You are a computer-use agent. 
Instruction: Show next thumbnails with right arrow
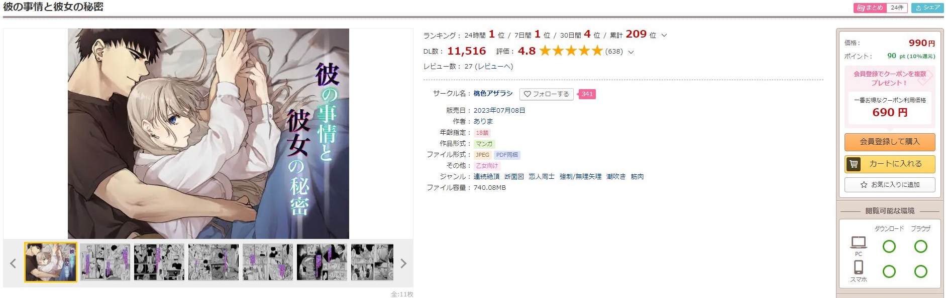coord(403,263)
